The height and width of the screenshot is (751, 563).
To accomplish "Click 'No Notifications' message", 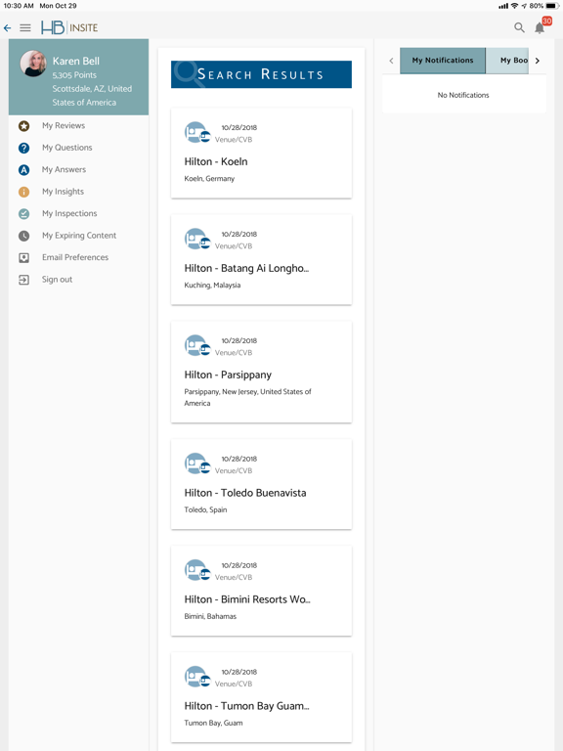I will (463, 95).
